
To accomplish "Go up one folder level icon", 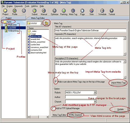I will coord(46,23).
